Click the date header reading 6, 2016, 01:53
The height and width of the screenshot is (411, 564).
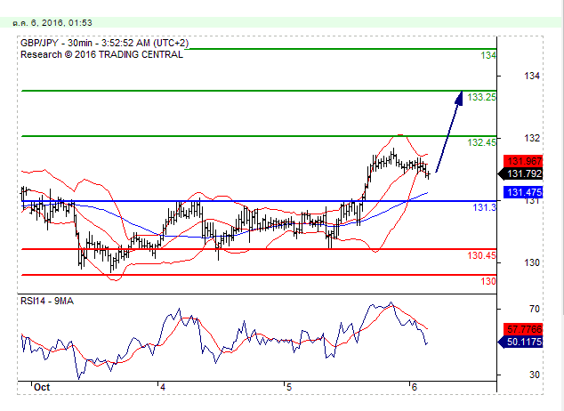click(x=52, y=22)
